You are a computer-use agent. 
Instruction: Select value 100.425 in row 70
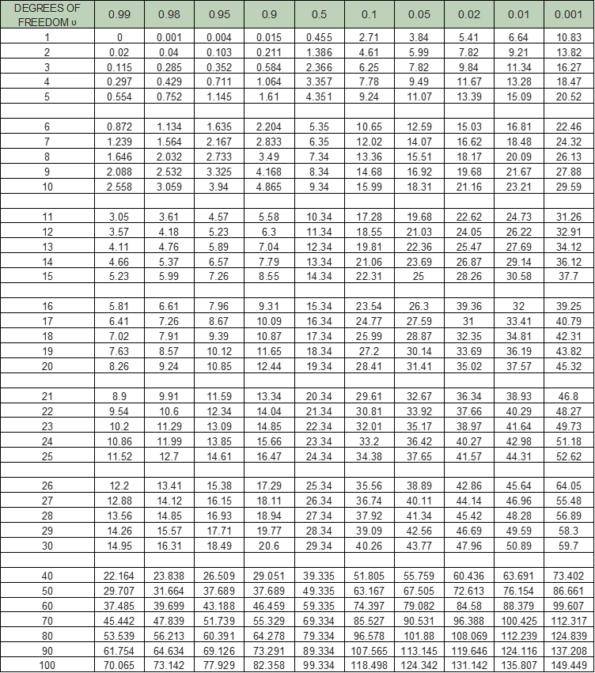click(x=518, y=621)
